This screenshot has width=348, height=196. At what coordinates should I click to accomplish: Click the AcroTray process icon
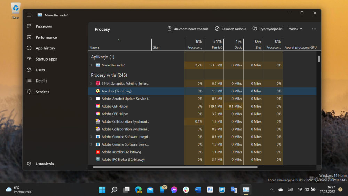coord(98,91)
